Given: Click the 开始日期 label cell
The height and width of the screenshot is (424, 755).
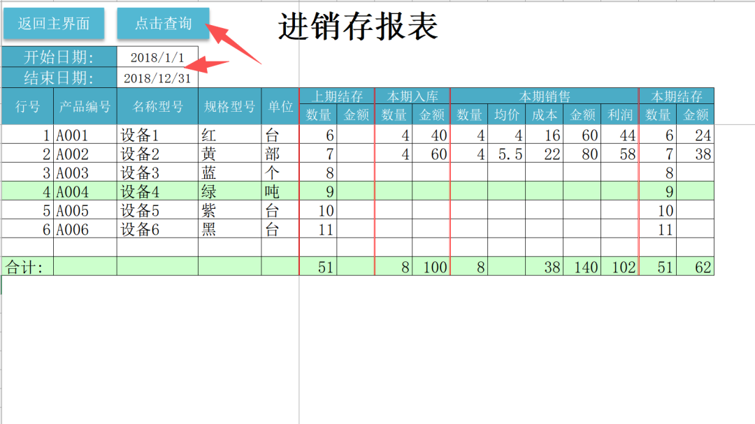Looking at the screenshot, I should pos(59,57).
